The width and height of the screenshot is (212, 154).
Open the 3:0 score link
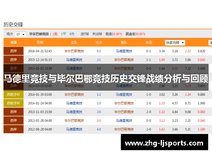pos(99,120)
